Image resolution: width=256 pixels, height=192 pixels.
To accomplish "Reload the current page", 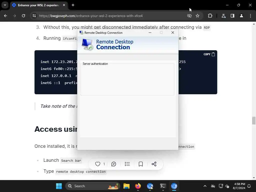I will [x=23, y=16].
